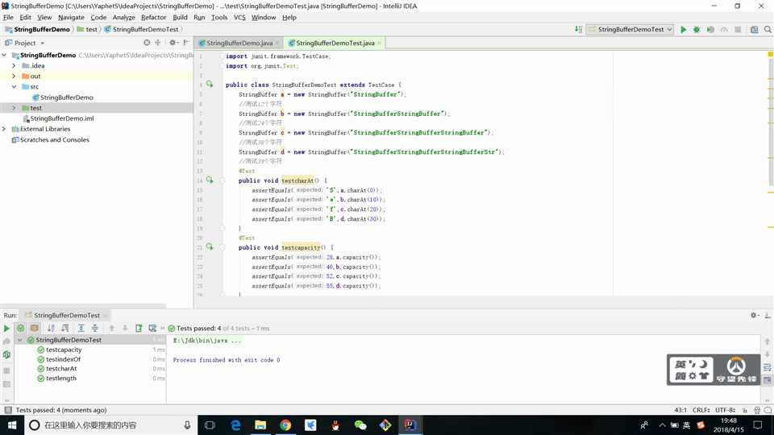Run with coverage from the top toolbar
Viewport: 774px width, 435px height.
pos(710,30)
